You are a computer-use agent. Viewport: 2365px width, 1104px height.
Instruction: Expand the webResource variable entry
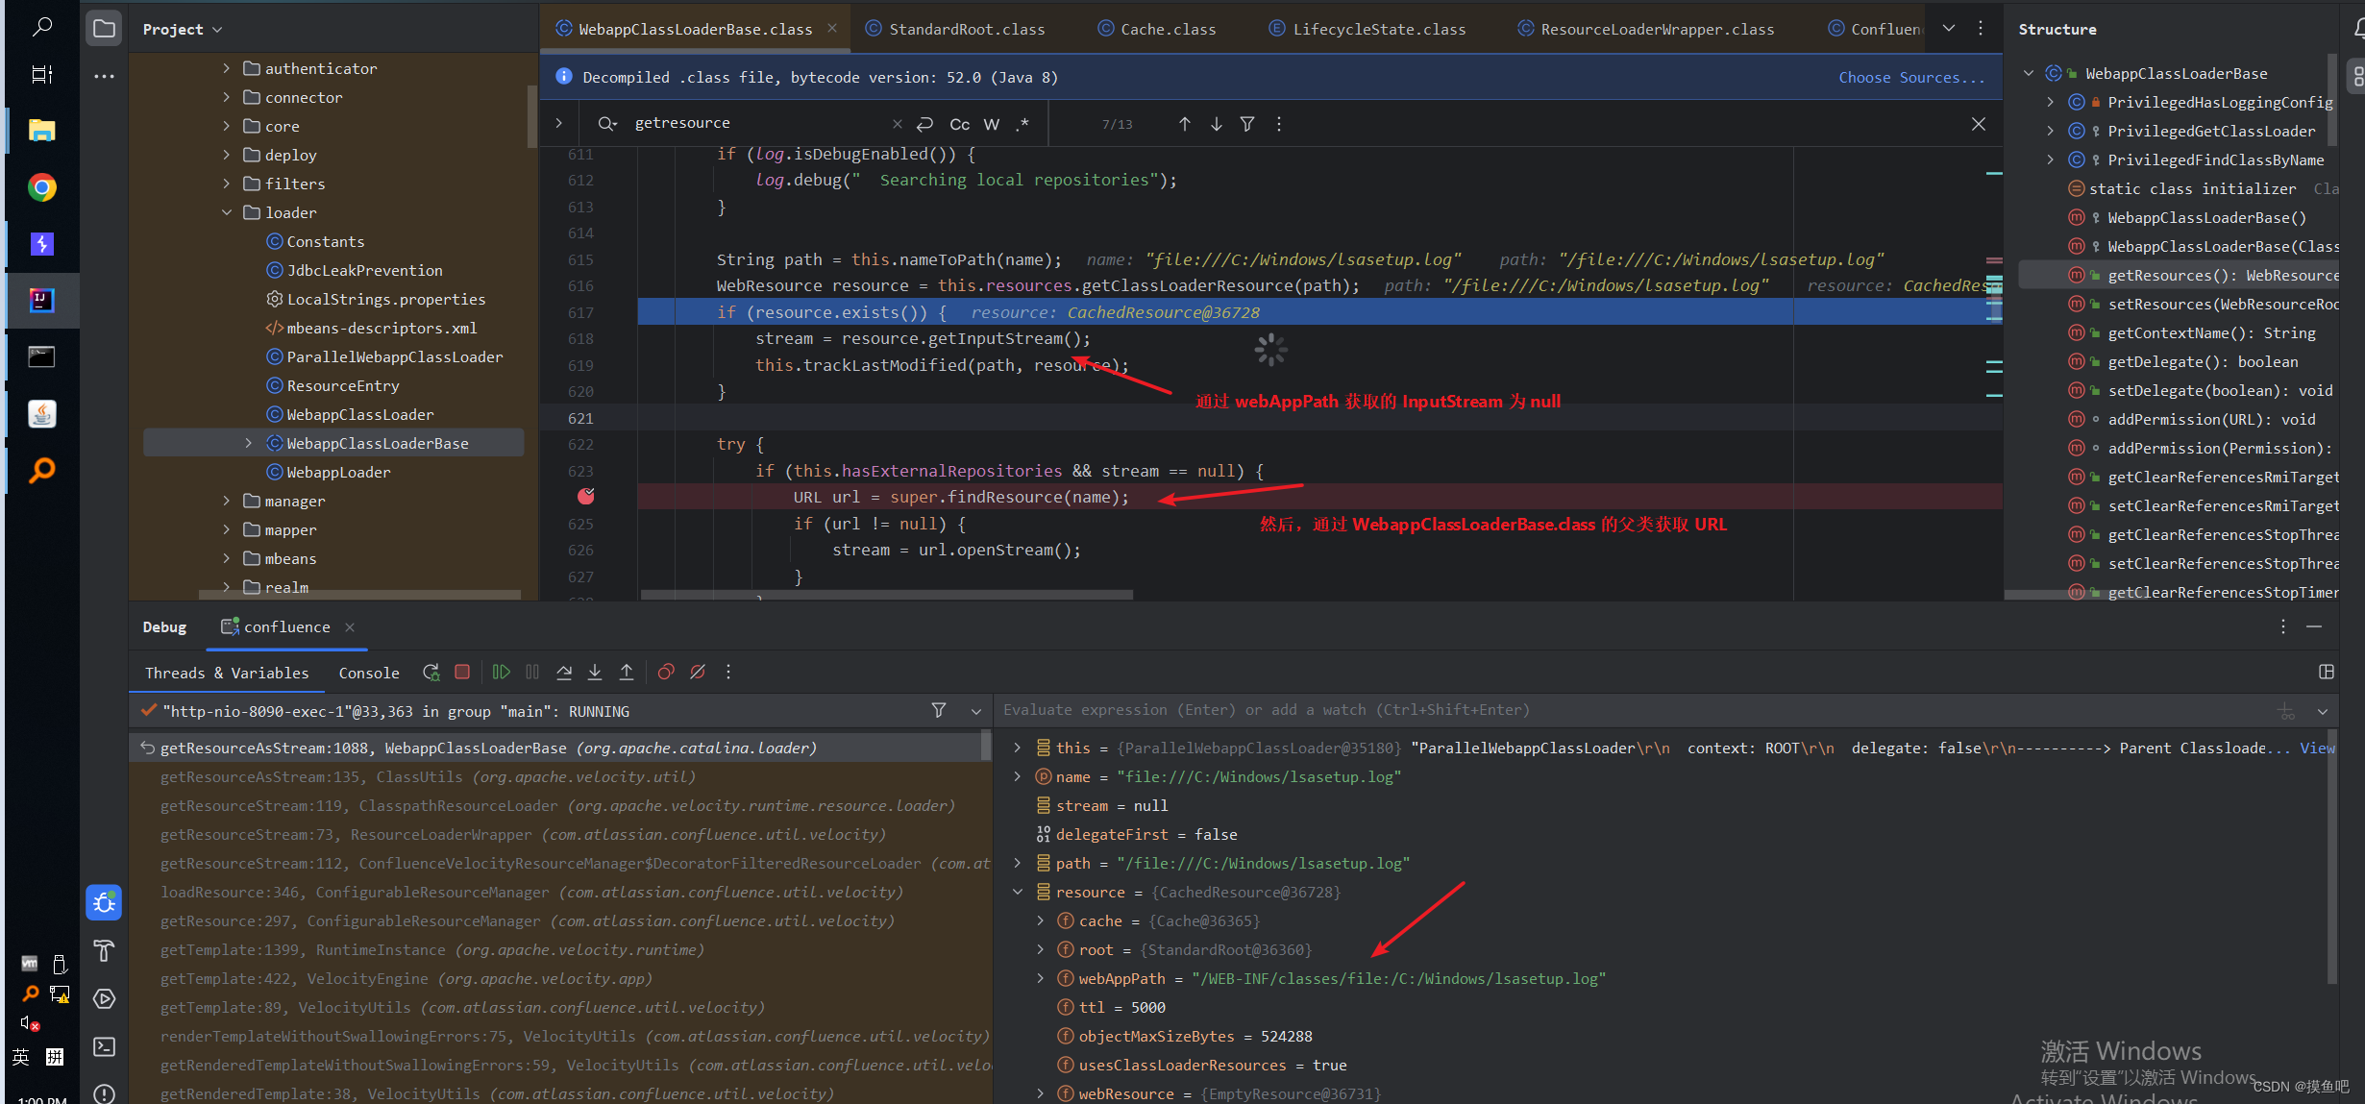point(1039,1092)
